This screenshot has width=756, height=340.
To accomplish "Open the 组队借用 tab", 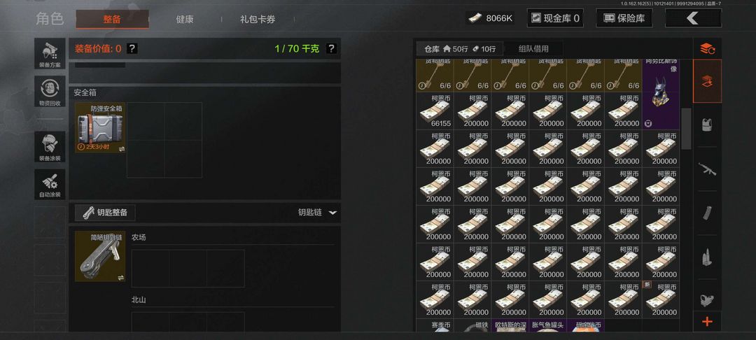I will [x=533, y=49].
